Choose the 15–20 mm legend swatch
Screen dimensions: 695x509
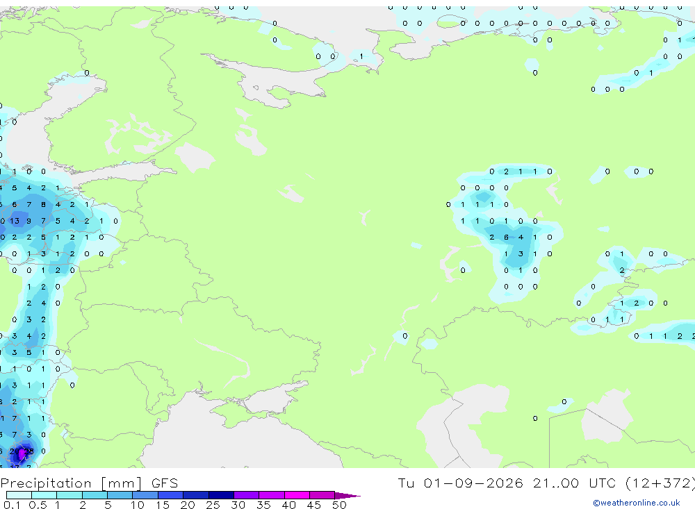(170, 495)
